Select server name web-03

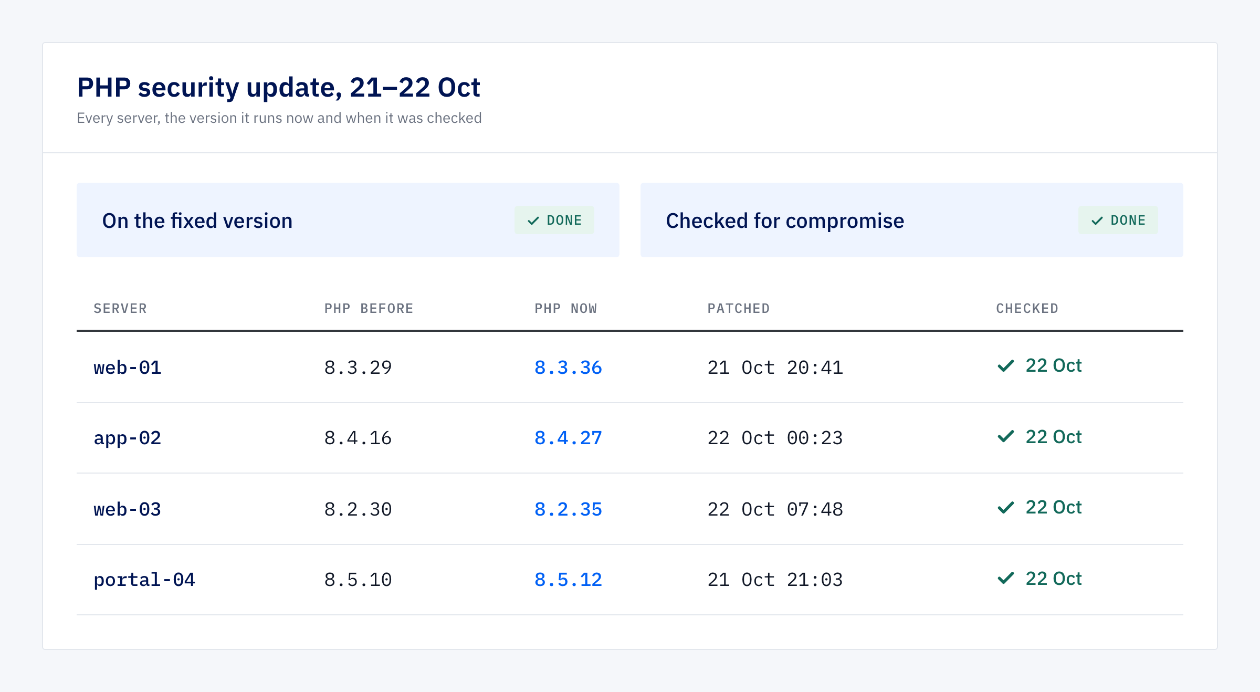(x=128, y=509)
